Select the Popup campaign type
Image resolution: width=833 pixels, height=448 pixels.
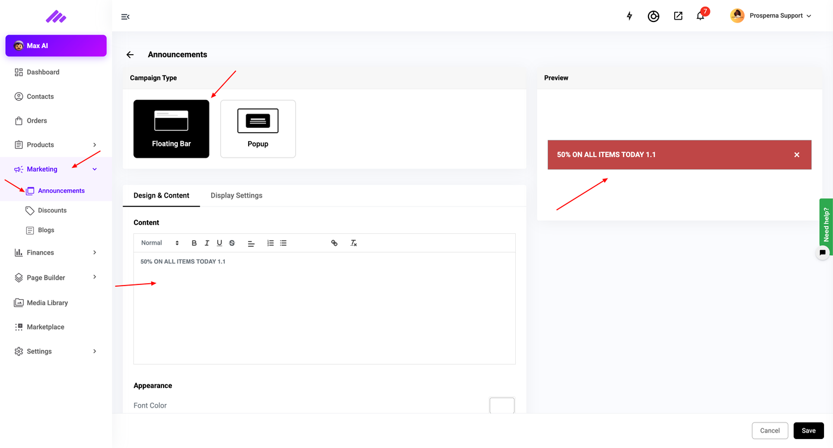tap(258, 129)
